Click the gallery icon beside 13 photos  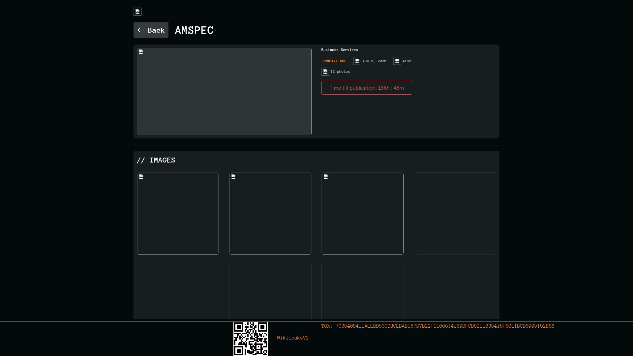325,72
